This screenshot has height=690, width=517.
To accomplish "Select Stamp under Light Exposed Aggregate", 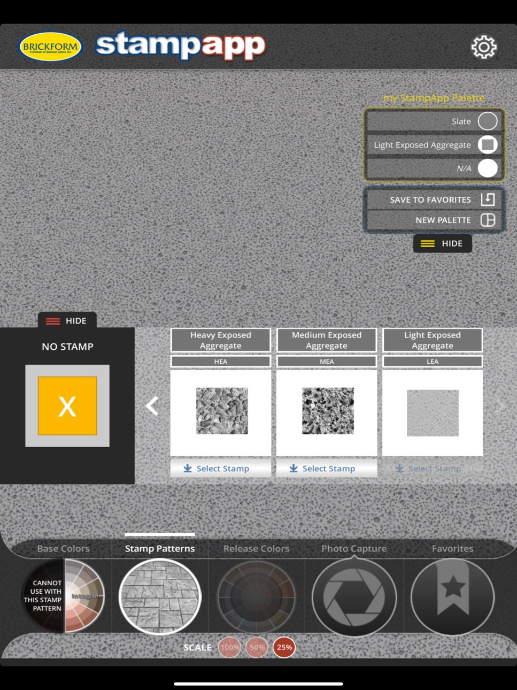I will (433, 468).
